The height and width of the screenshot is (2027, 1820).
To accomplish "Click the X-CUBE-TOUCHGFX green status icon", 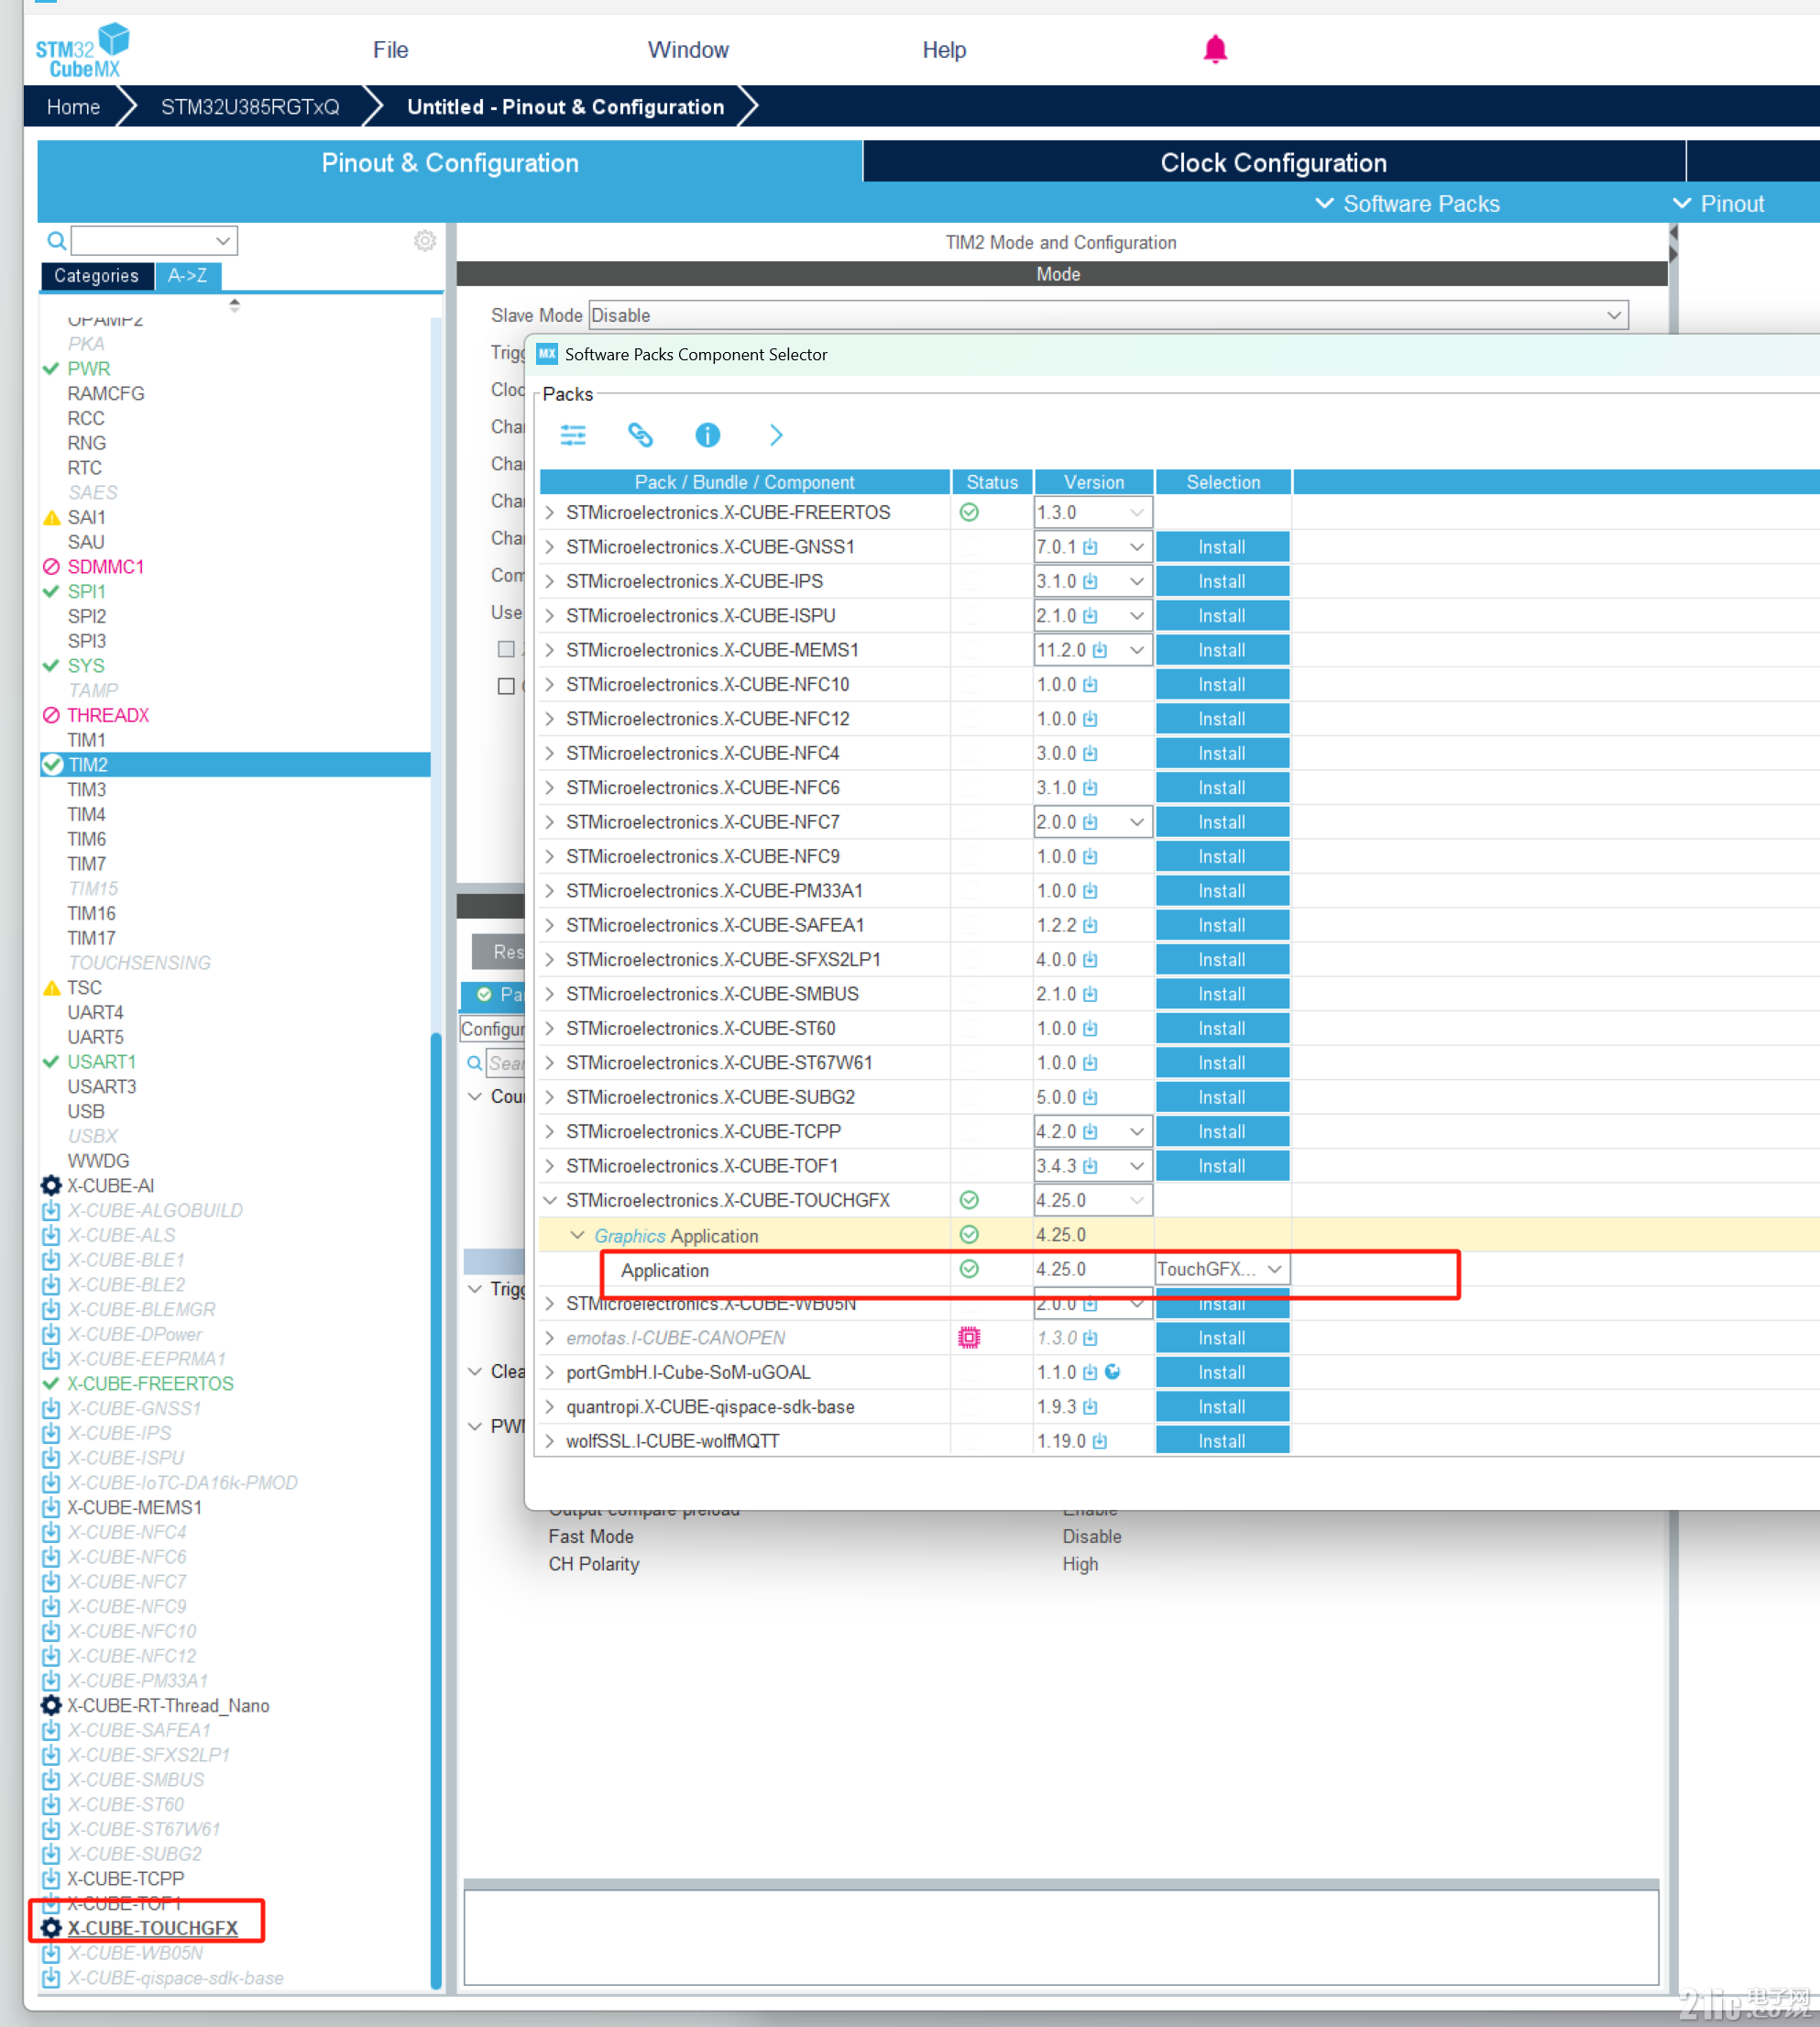I will click(969, 1199).
